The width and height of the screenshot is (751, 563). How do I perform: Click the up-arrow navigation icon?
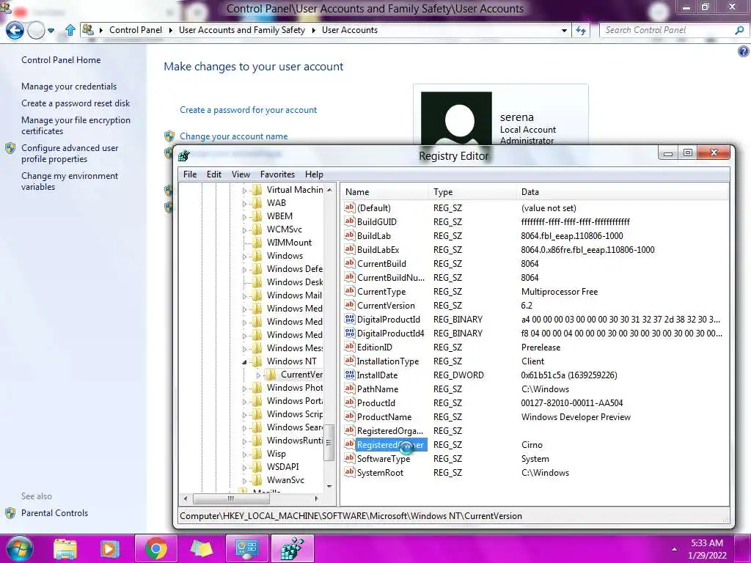pos(70,30)
